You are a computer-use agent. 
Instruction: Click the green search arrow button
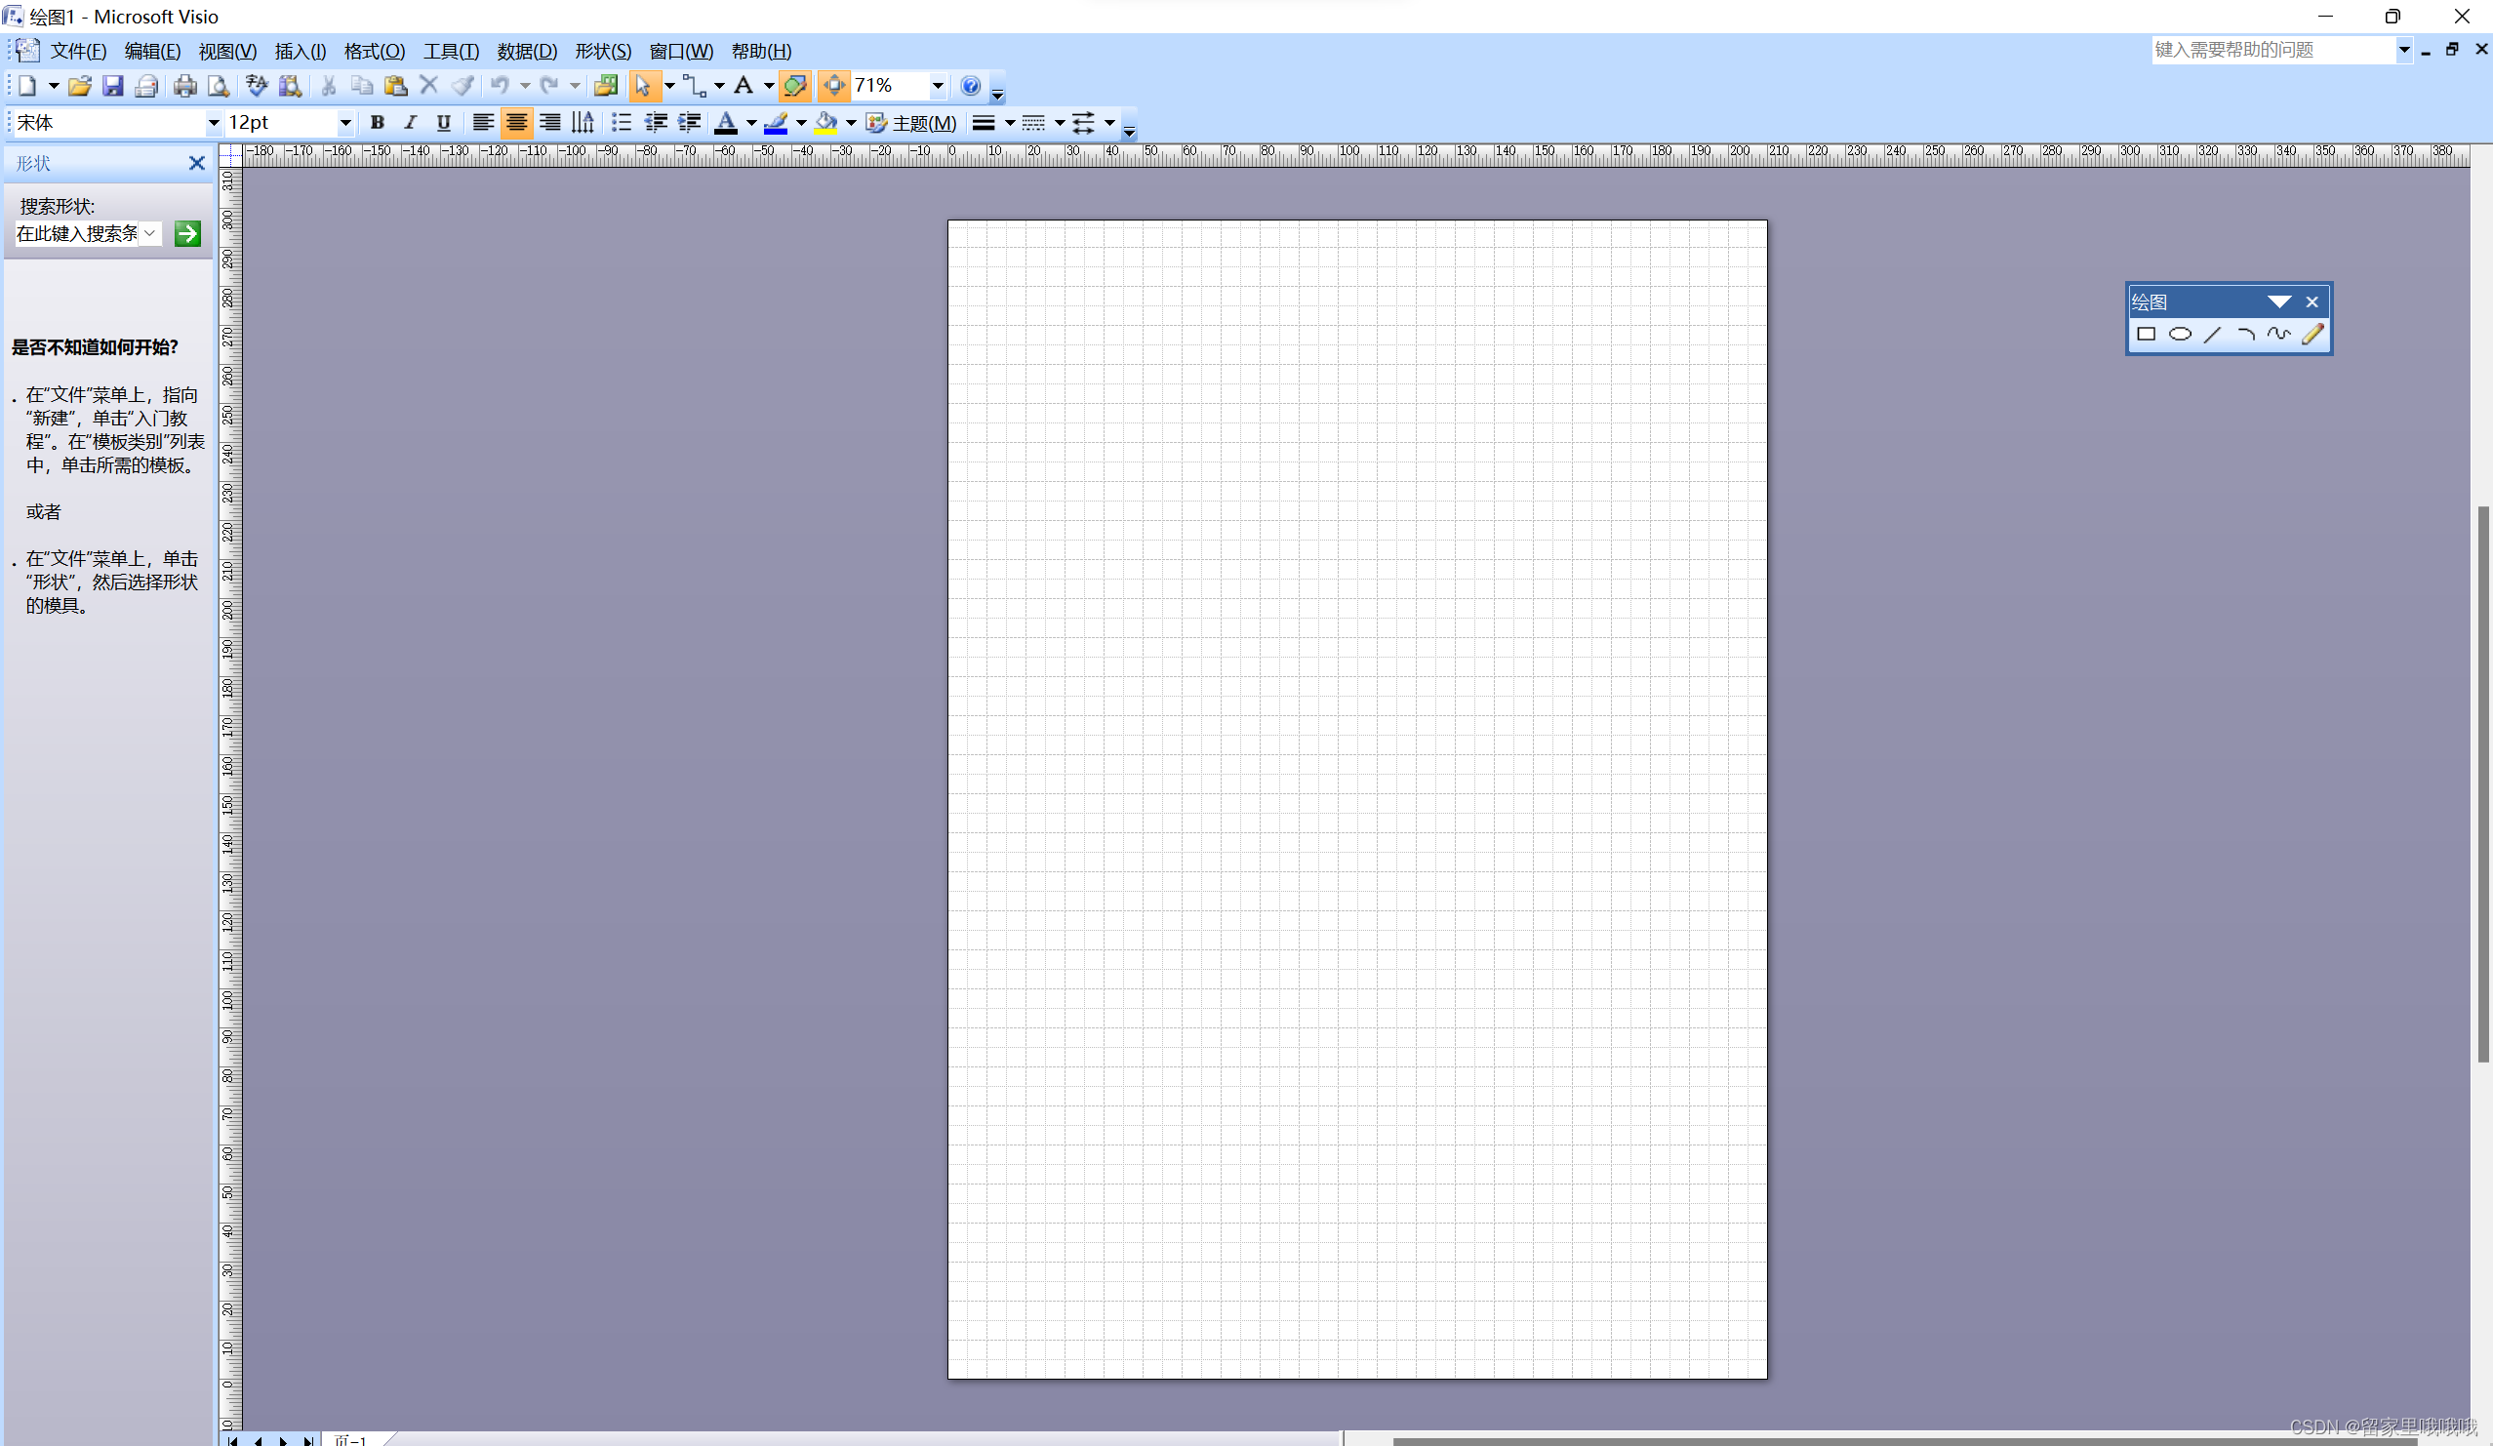[187, 233]
